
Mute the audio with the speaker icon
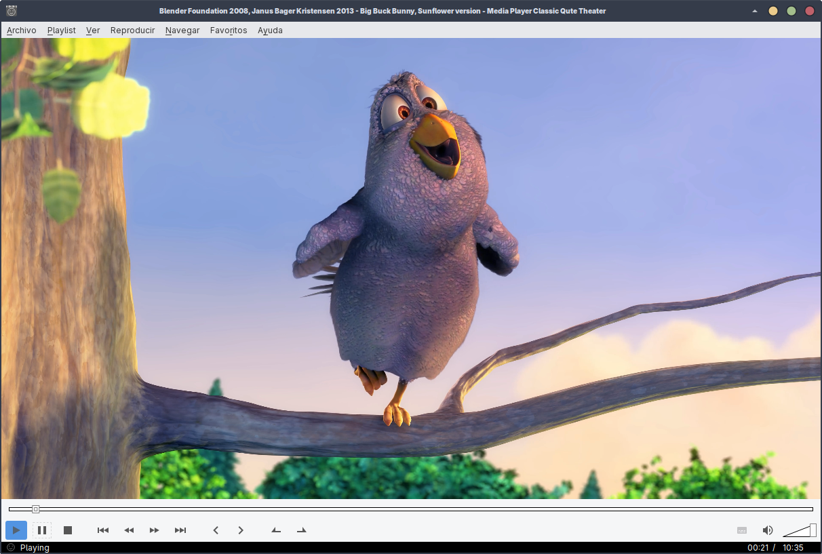click(x=768, y=530)
